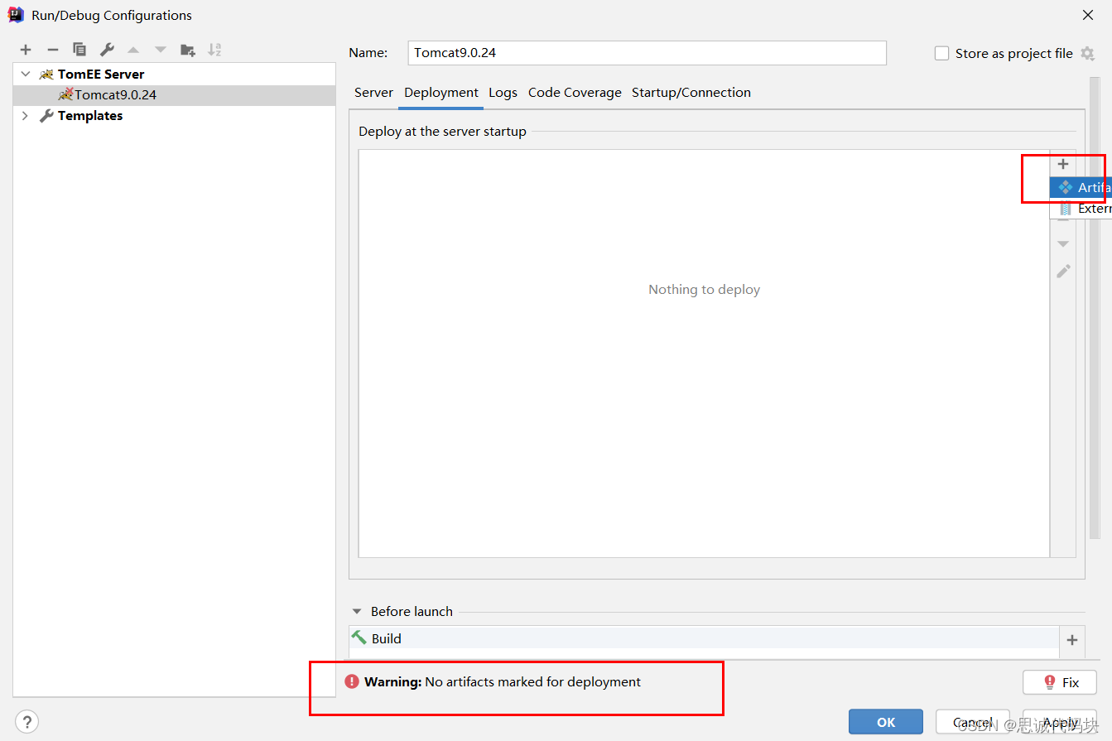Click the red warning icon
The width and height of the screenshot is (1112, 741).
[352, 682]
